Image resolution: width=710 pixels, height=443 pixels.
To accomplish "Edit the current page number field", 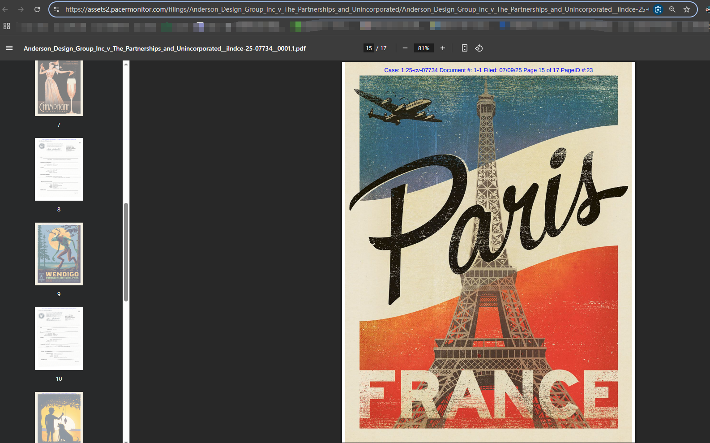I will [368, 48].
